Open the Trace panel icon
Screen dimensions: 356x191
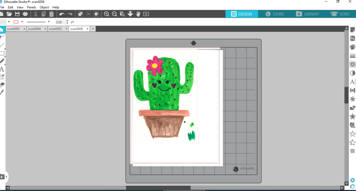click(353, 65)
